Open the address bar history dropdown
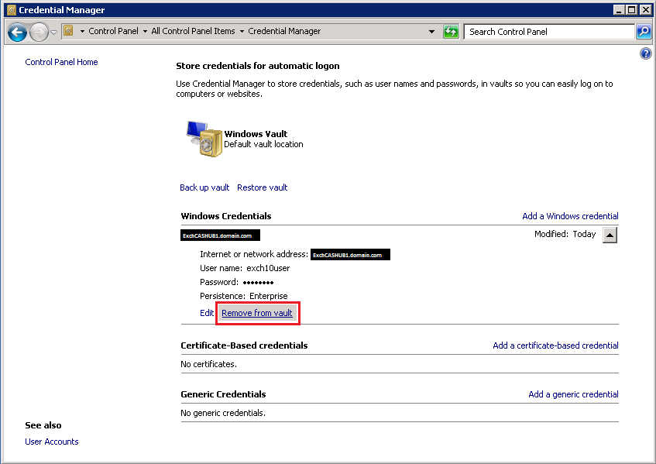 (x=431, y=32)
